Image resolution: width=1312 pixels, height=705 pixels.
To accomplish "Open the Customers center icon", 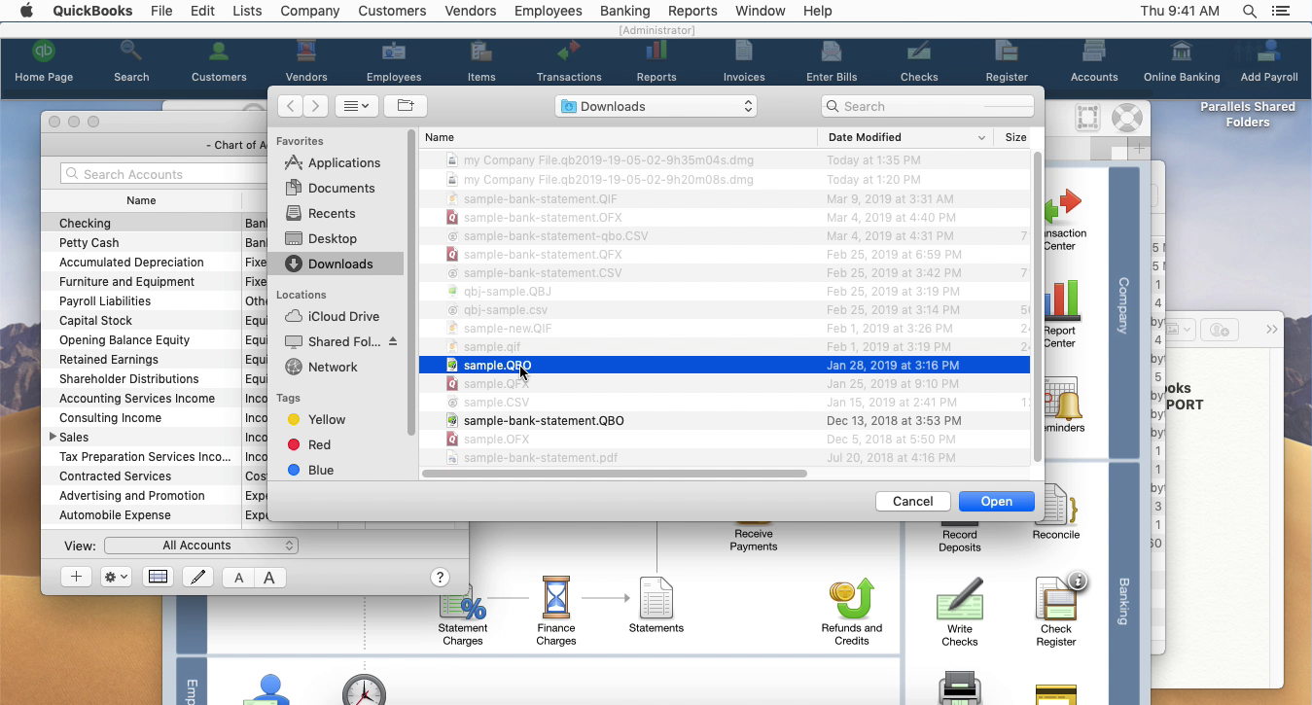I will click(219, 62).
